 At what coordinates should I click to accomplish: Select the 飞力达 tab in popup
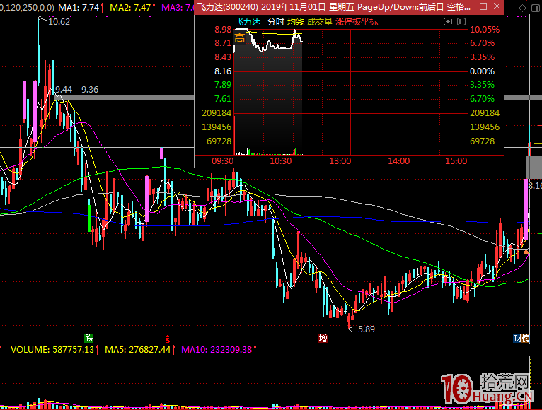(248, 22)
